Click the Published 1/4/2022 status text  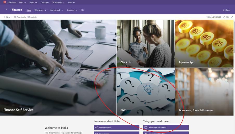point(214,17)
